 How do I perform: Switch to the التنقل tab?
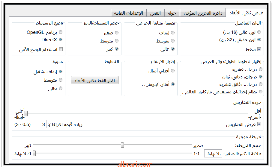click(x=155, y=13)
